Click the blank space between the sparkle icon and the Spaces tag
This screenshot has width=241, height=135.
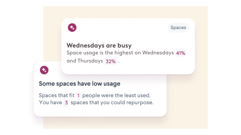pos(120,28)
